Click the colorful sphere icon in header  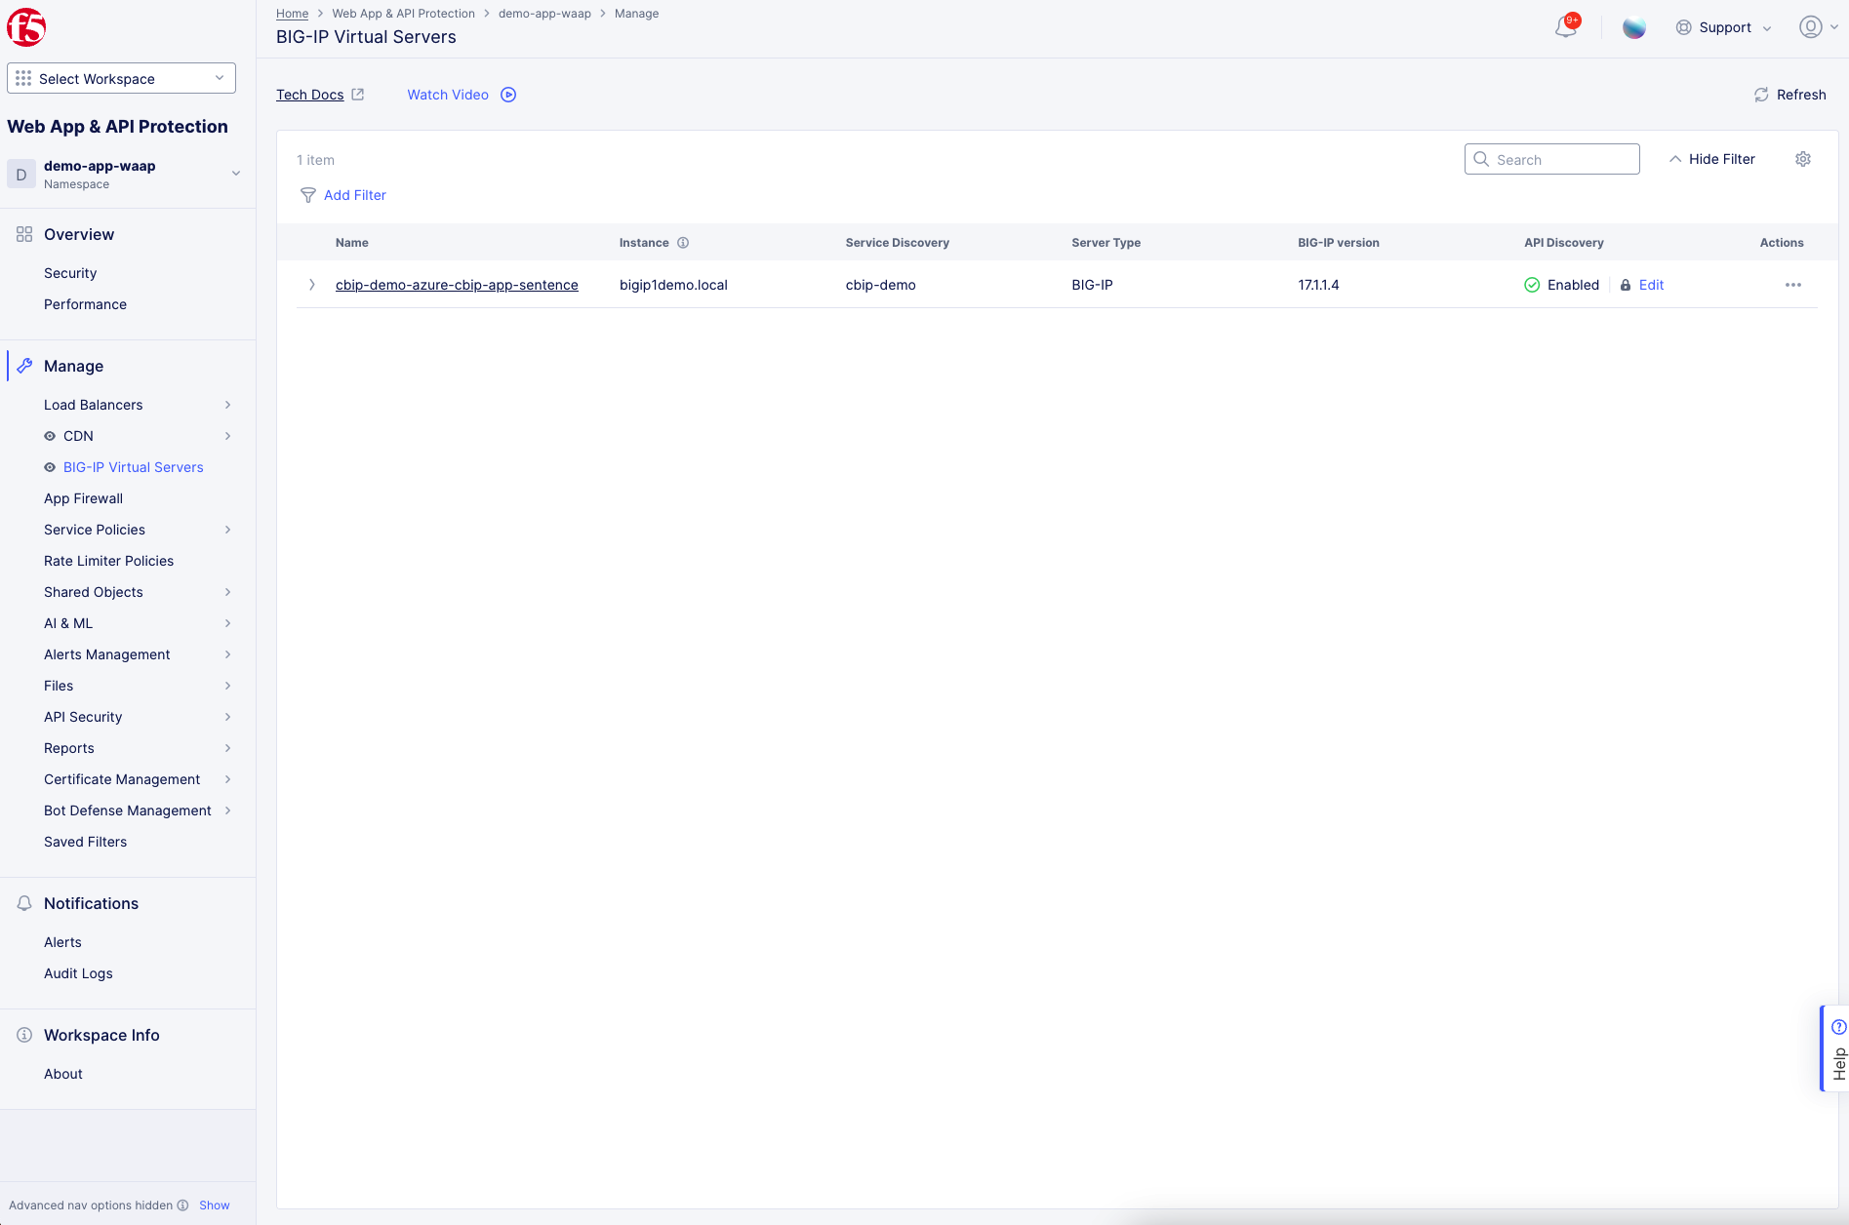coord(1633,27)
